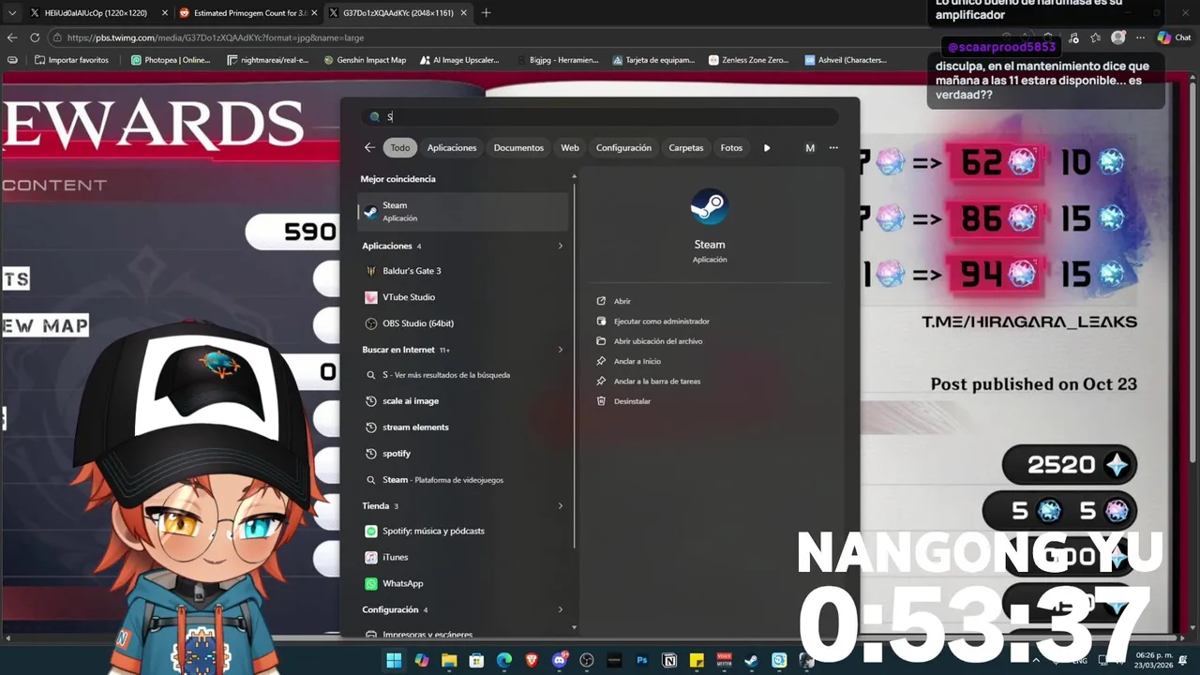Viewport: 1200px width, 675px height.
Task: Open search panel more options ellipsis
Action: click(833, 147)
